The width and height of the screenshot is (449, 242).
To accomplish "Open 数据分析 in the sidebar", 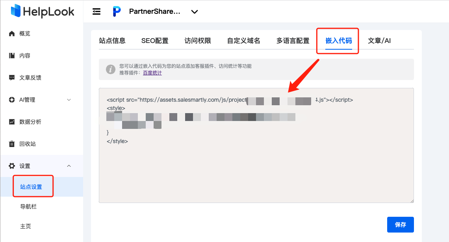I will click(x=30, y=122).
